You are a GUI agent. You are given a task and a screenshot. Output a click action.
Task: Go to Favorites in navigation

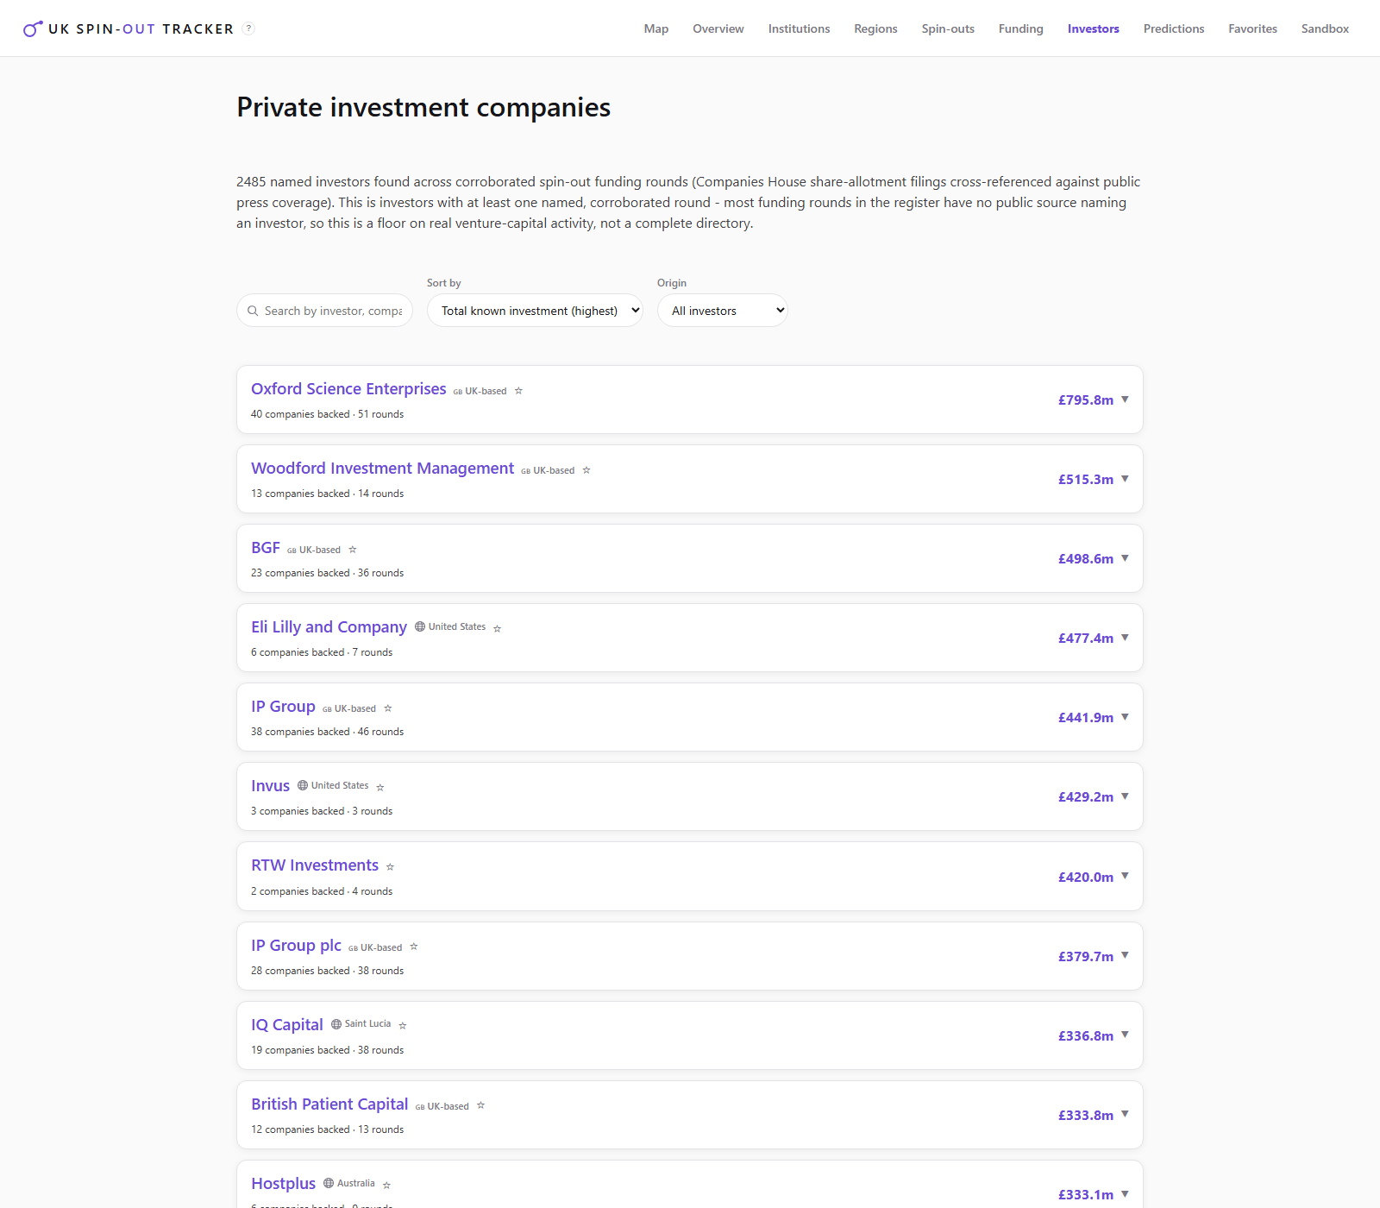coord(1253,28)
